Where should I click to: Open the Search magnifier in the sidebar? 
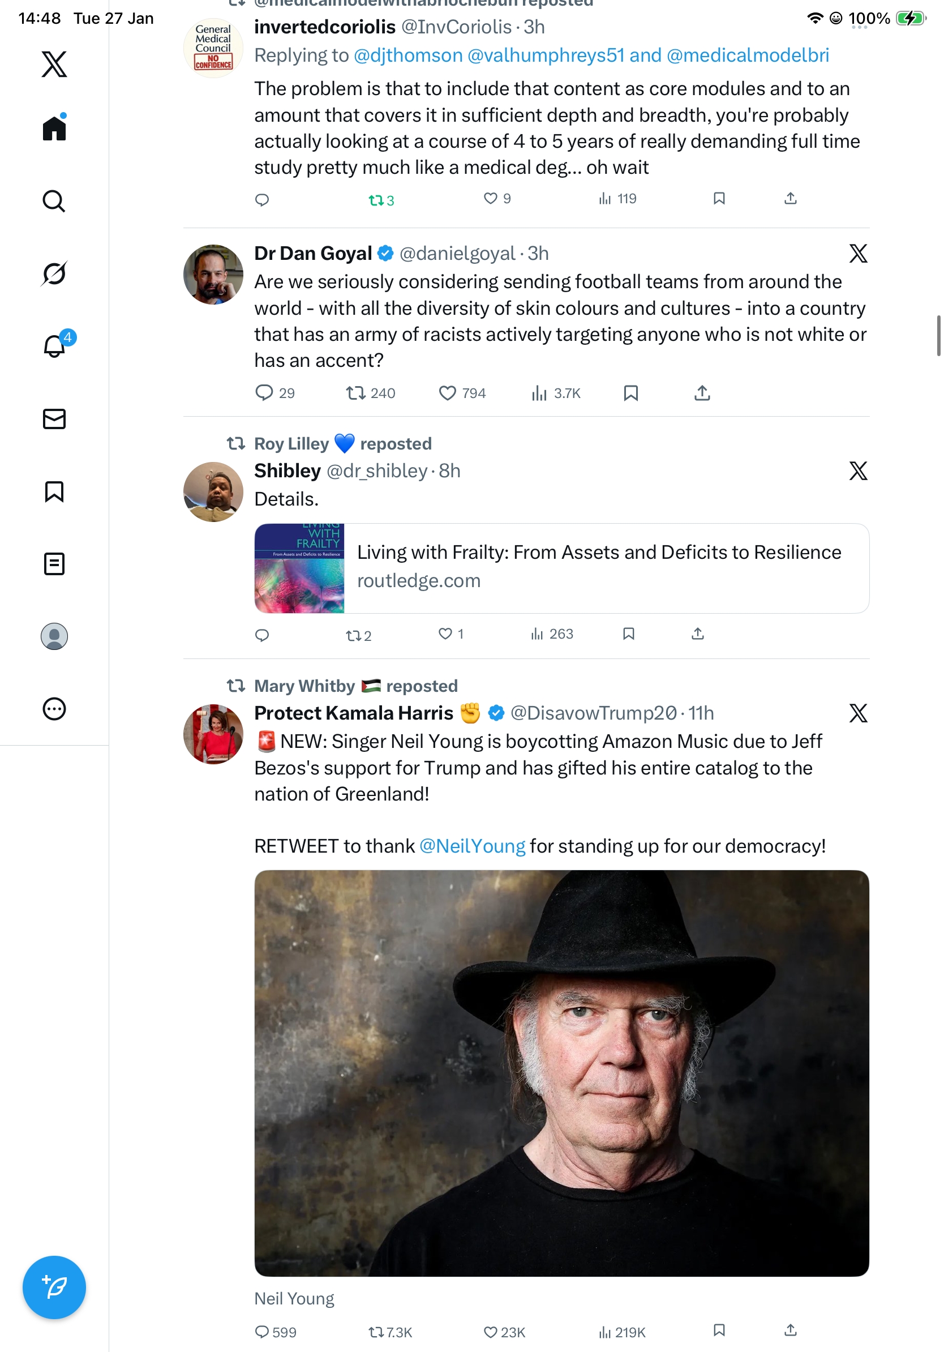[54, 201]
